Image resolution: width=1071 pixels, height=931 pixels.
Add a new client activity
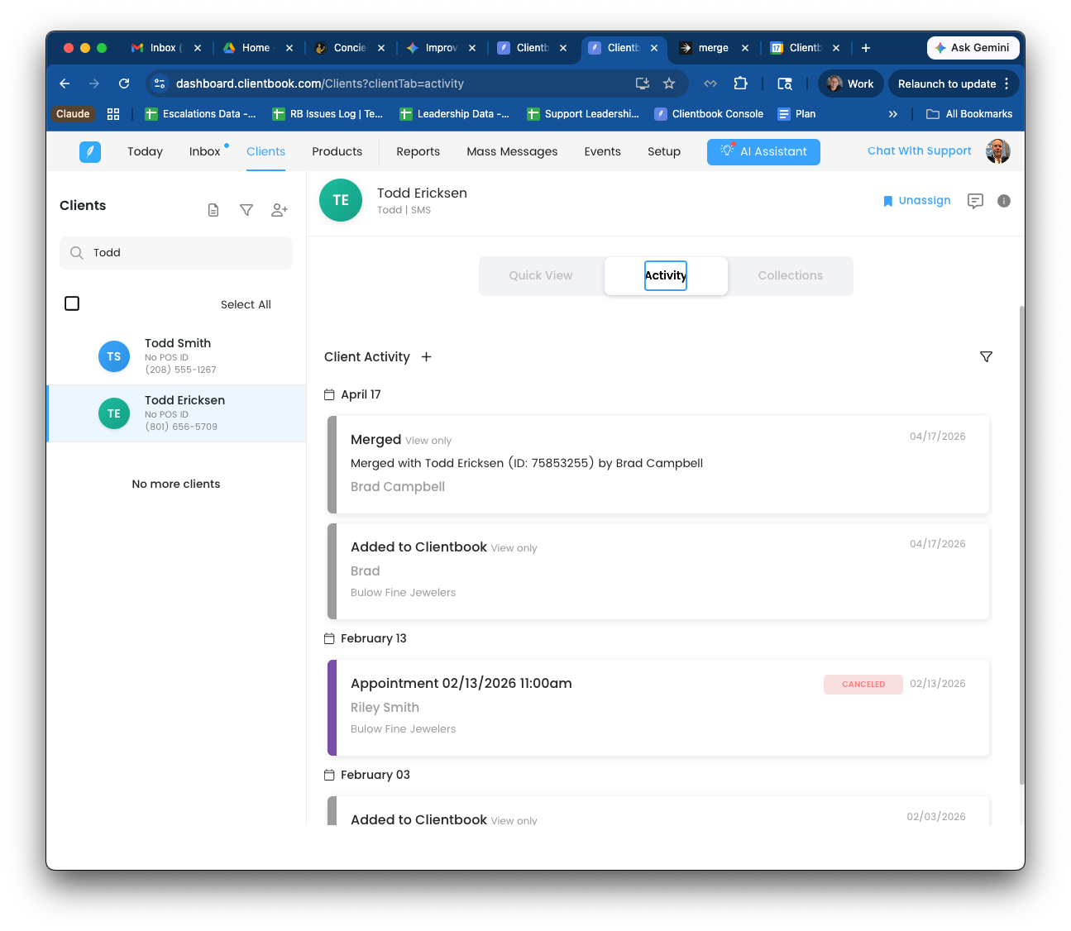coord(427,356)
